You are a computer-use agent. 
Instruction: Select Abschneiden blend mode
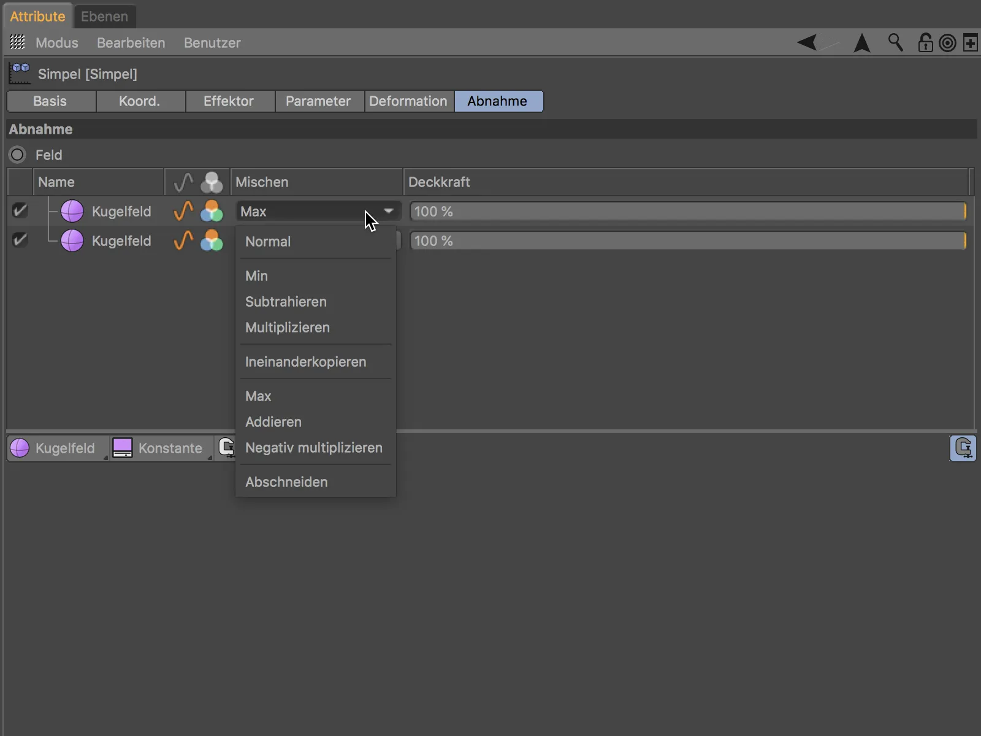[x=316, y=482]
